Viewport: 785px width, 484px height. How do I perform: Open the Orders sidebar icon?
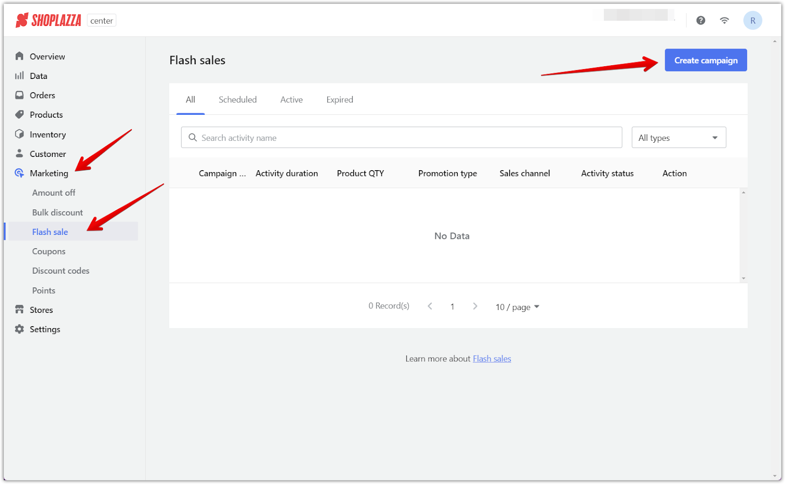tap(19, 95)
